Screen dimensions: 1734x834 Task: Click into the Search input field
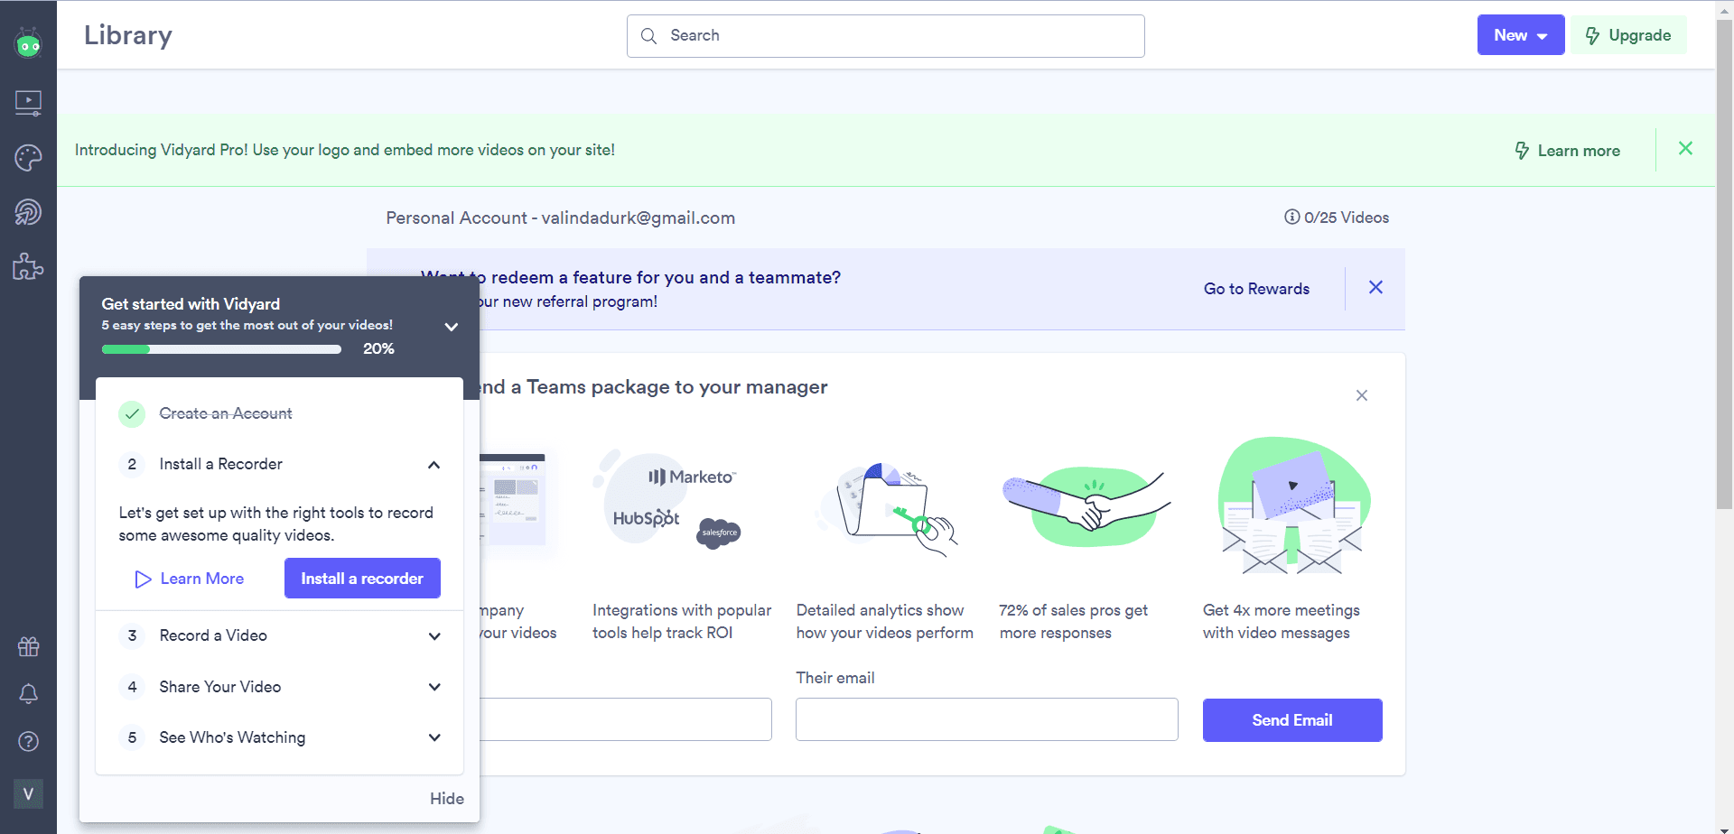[885, 36]
